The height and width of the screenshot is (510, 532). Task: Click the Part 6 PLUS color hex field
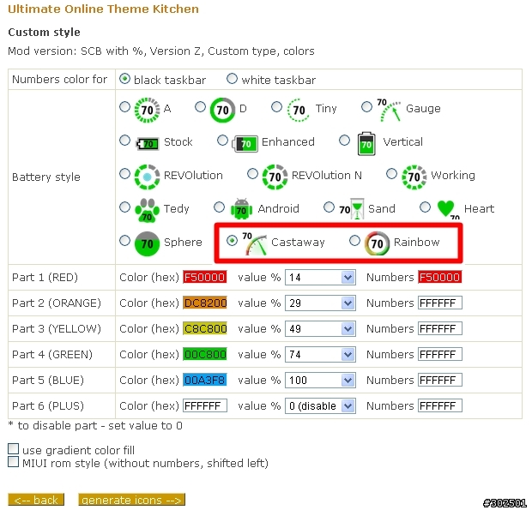coord(205,406)
